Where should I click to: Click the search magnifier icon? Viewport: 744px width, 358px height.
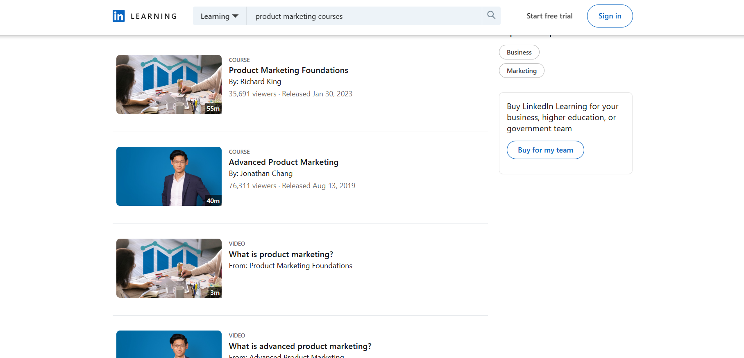[x=491, y=16]
